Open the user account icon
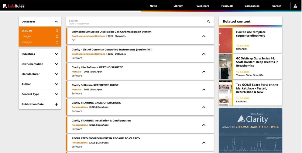The width and height of the screenshot is (302, 153). click(295, 6)
